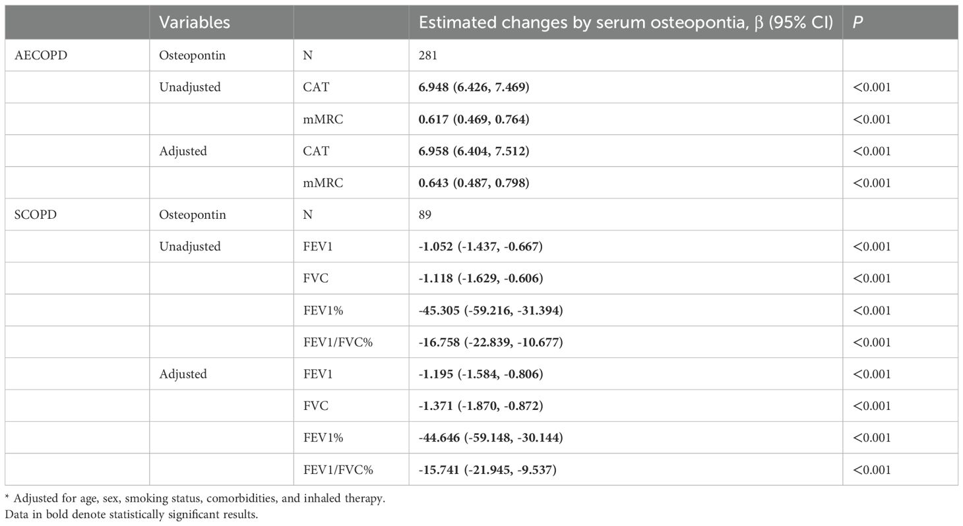The height and width of the screenshot is (526, 963).
Task: Click the P column header
Action: coord(858,22)
